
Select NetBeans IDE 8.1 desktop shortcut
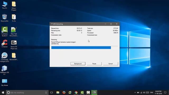(4, 70)
